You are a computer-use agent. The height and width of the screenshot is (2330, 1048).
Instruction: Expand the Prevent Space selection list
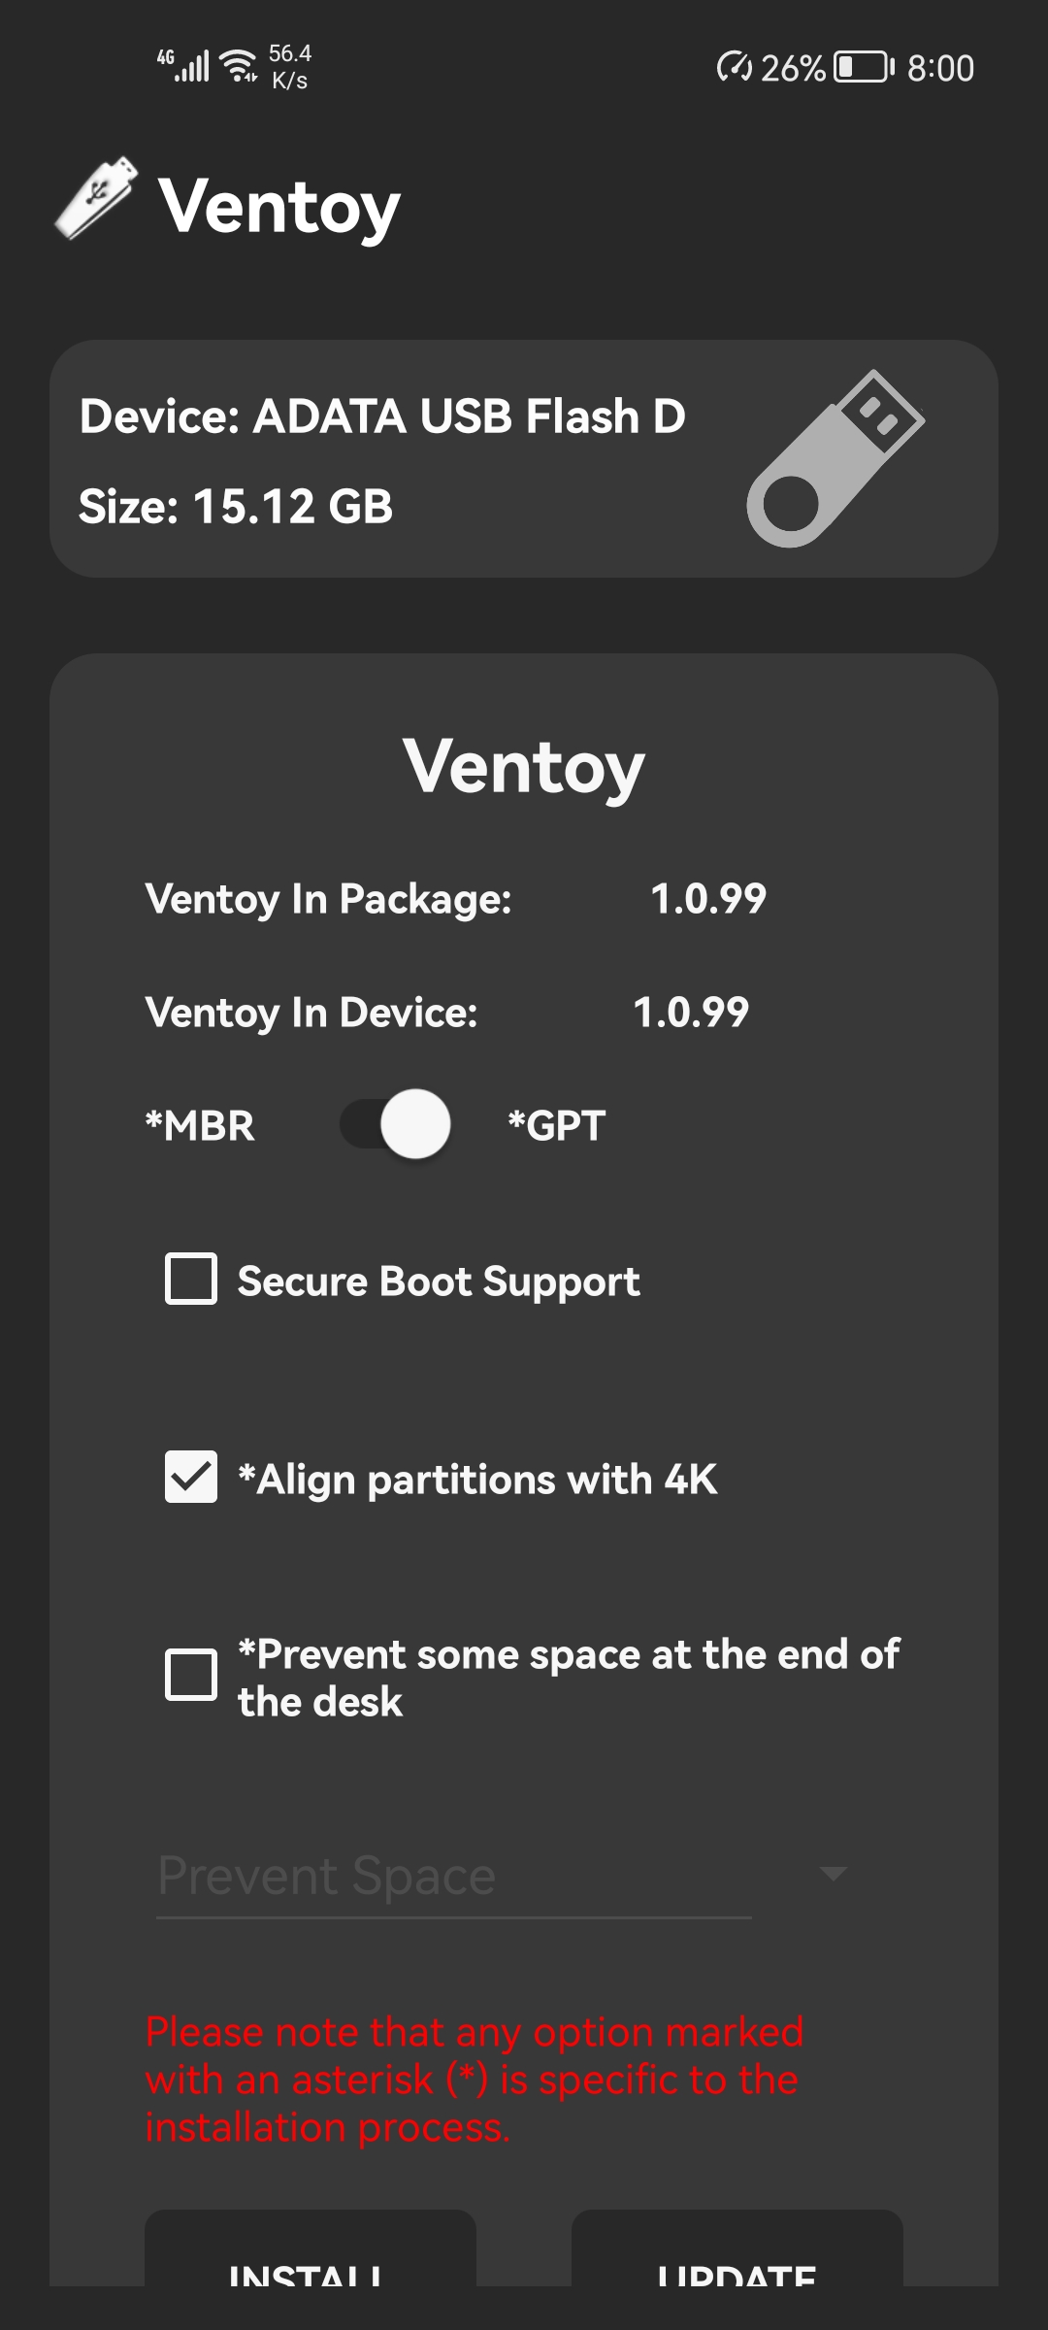point(454,1876)
